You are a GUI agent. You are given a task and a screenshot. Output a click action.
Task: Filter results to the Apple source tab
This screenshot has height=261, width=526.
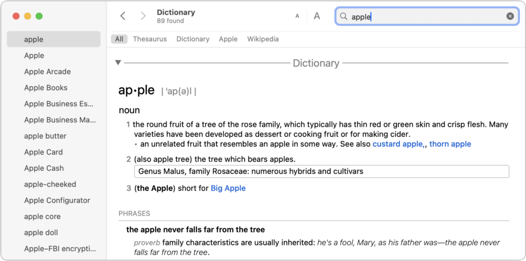point(228,39)
